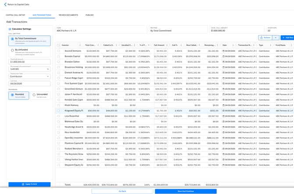Open the Transaction Type dropdown
294x194 pixels.
[29, 76]
